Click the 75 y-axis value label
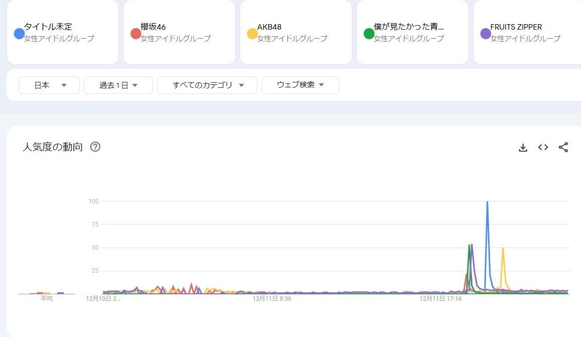 click(95, 224)
